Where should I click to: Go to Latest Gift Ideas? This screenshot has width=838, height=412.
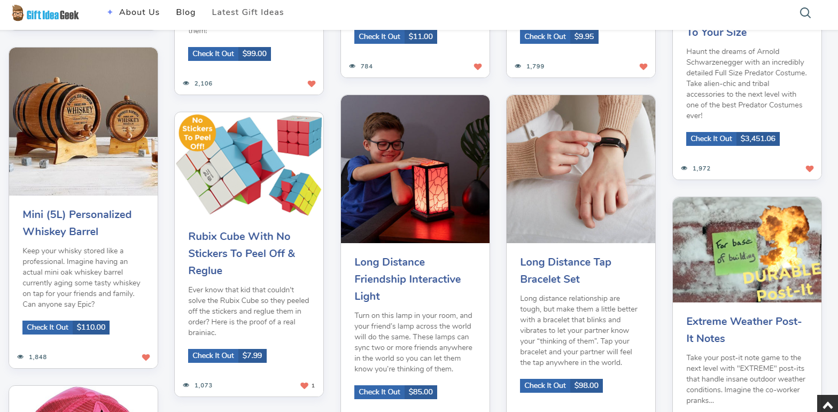248,12
